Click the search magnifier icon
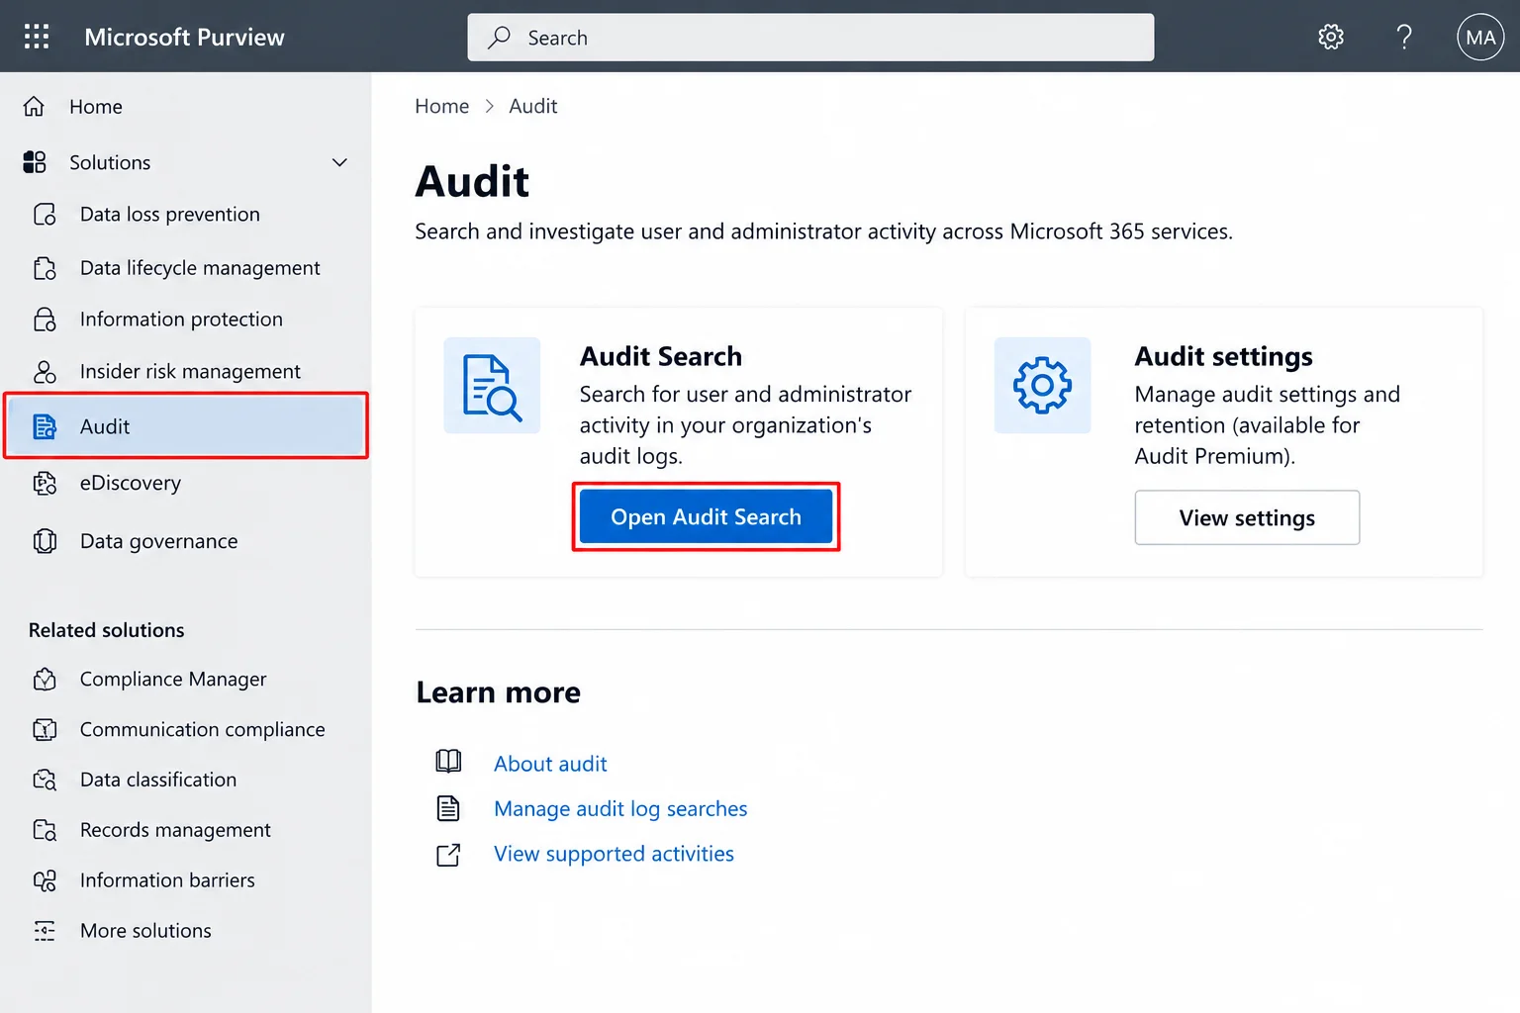1520x1013 pixels. tap(500, 38)
